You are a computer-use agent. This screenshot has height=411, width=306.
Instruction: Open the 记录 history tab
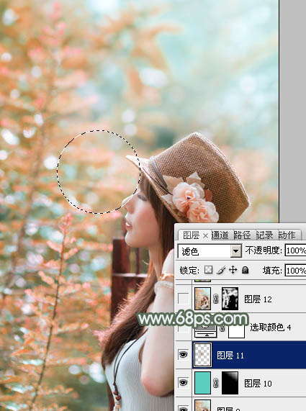(264, 235)
